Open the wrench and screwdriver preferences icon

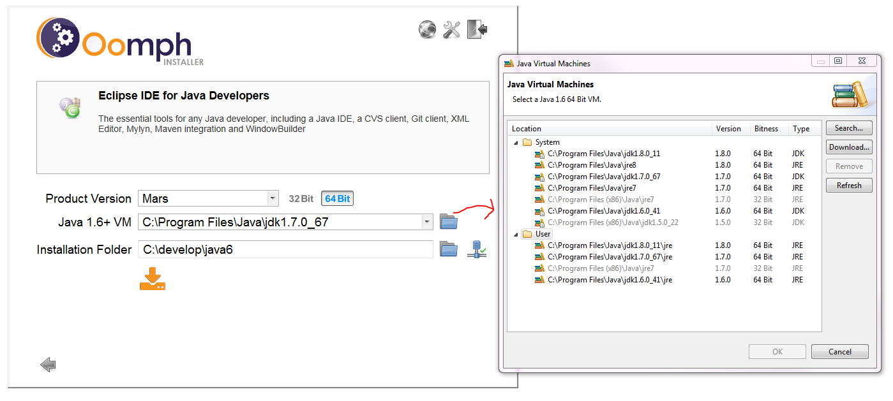click(452, 29)
